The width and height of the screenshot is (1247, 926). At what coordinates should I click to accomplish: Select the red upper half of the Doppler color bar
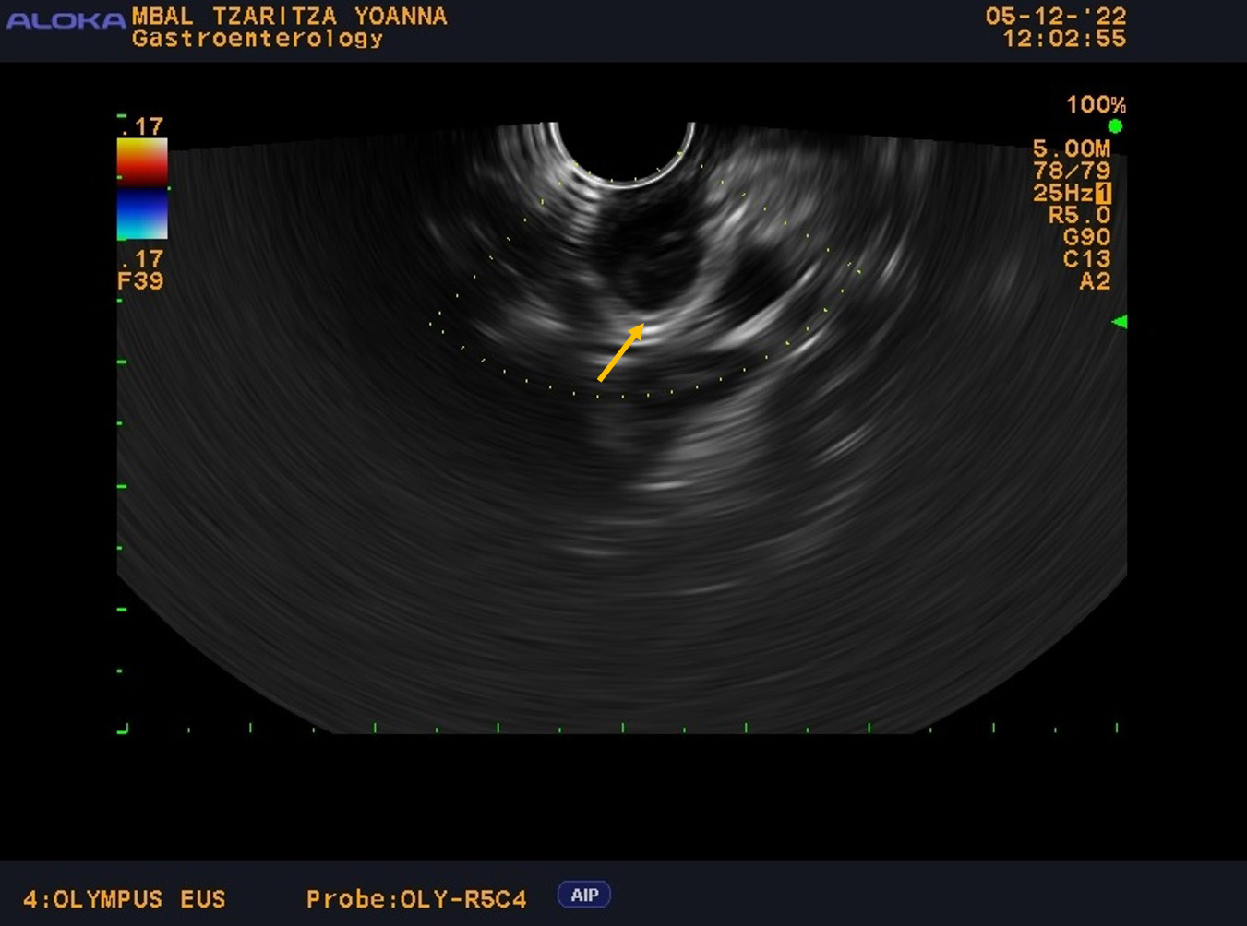pos(142,161)
